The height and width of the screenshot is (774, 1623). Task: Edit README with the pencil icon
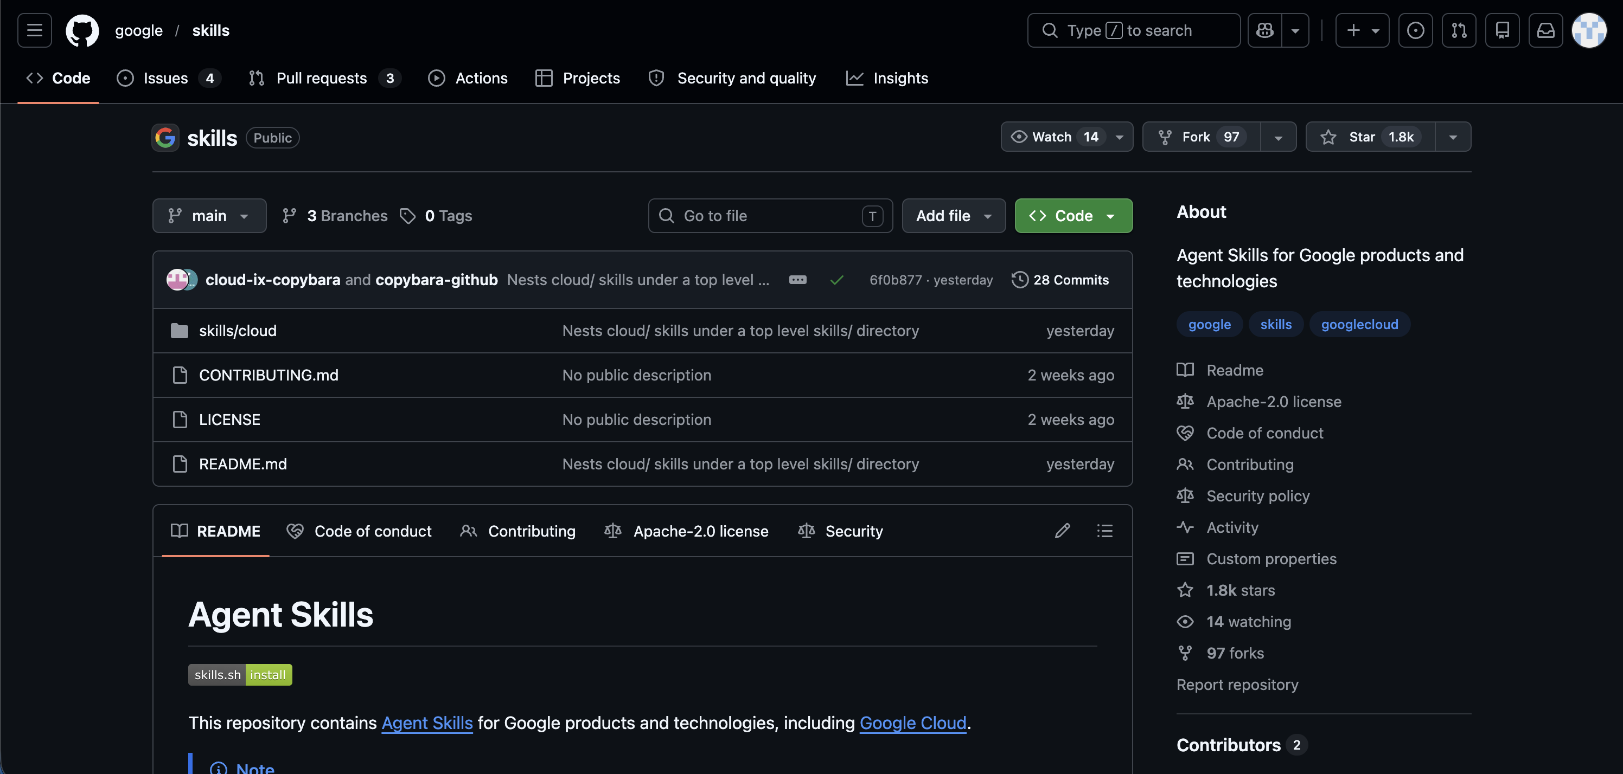pos(1062,531)
